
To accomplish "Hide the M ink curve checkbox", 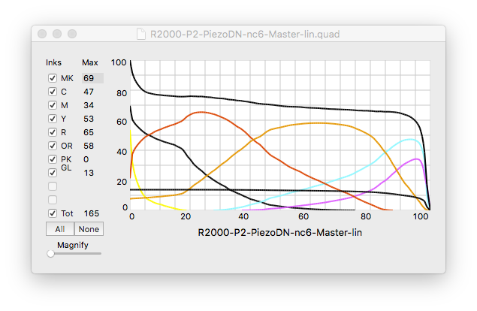I will (53, 105).
